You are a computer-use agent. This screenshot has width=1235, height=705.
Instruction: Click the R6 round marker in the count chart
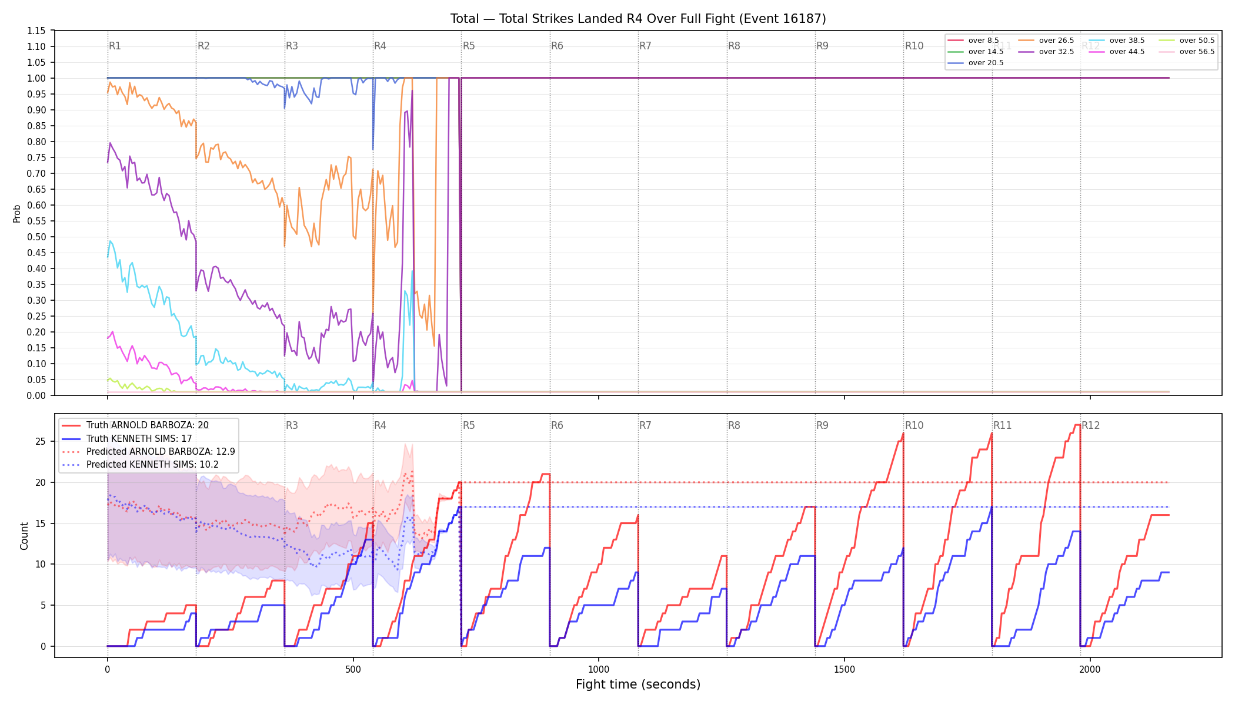557,425
